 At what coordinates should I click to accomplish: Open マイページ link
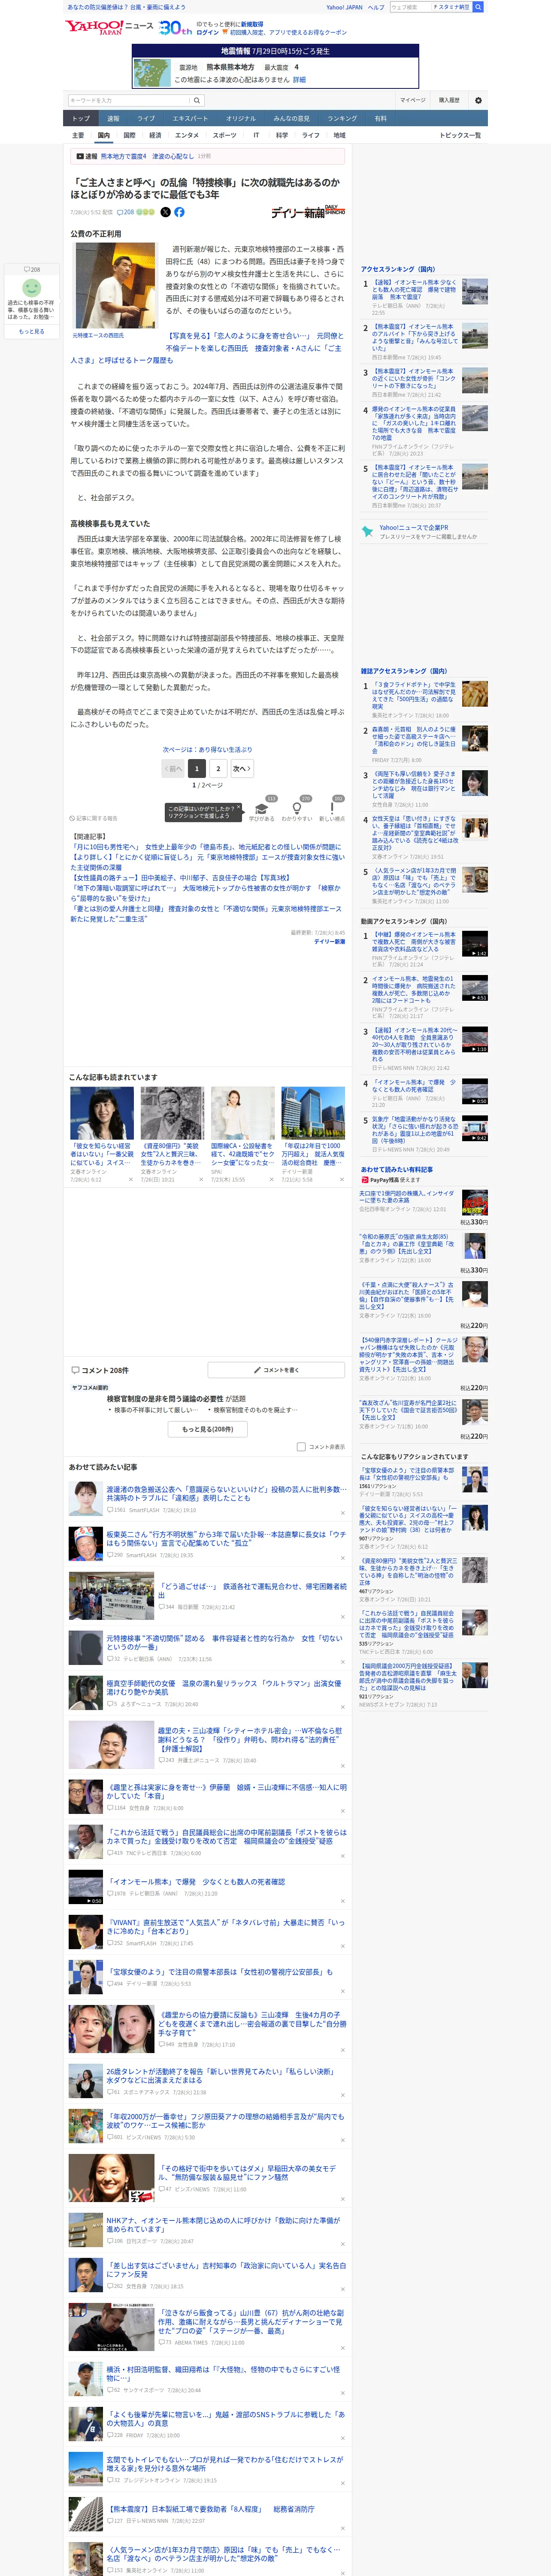(x=412, y=100)
